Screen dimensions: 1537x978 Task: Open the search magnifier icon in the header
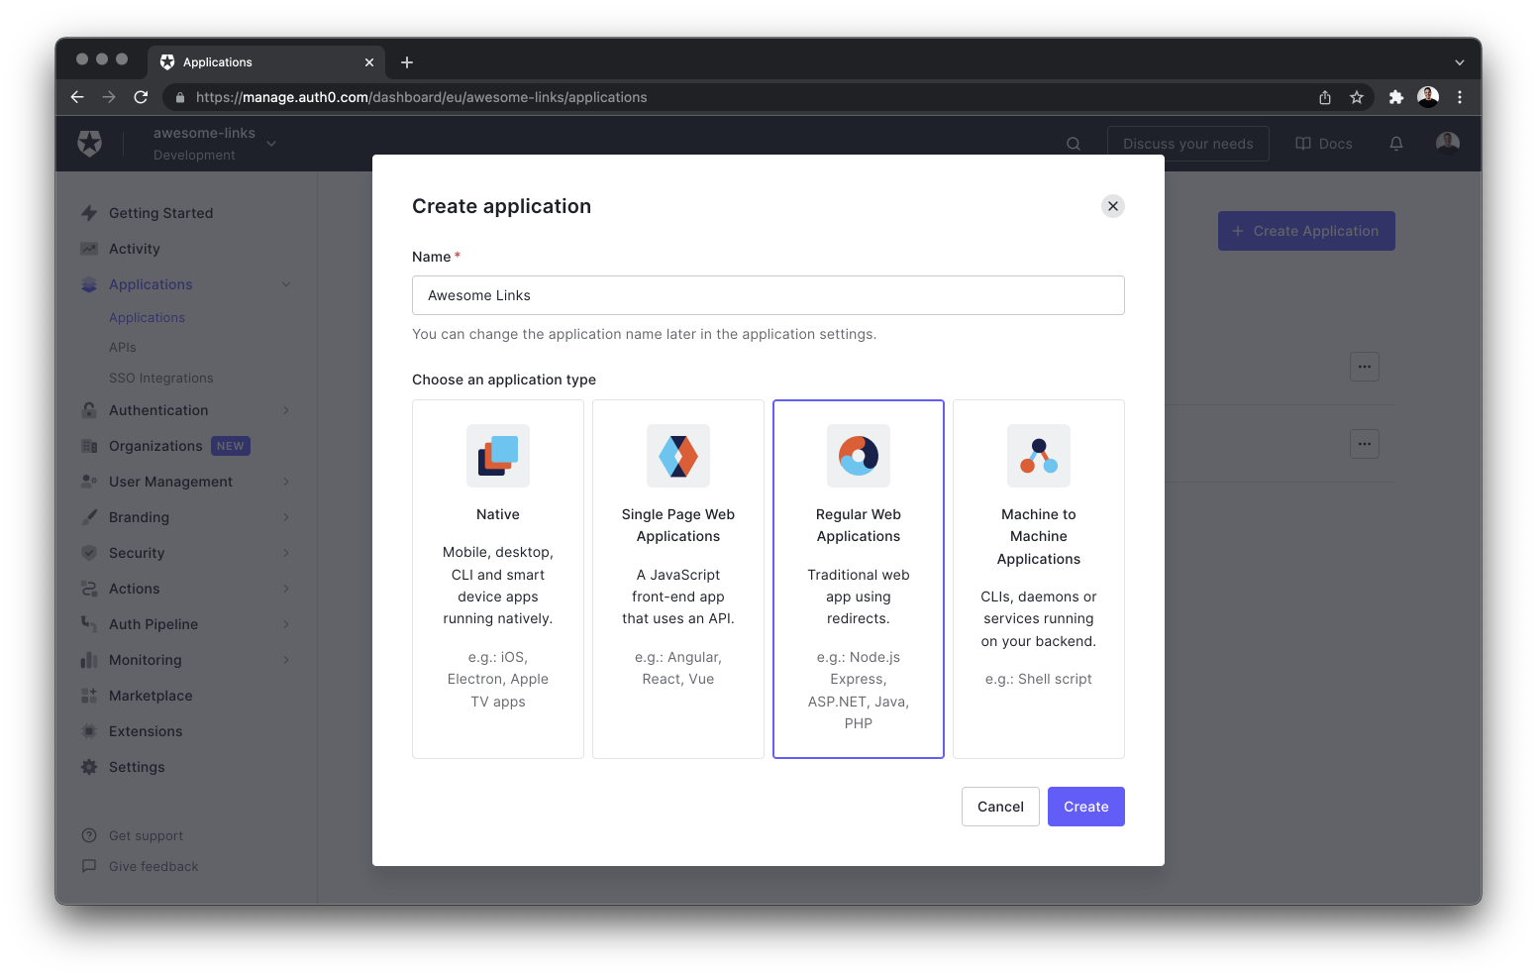pyautogui.click(x=1074, y=143)
